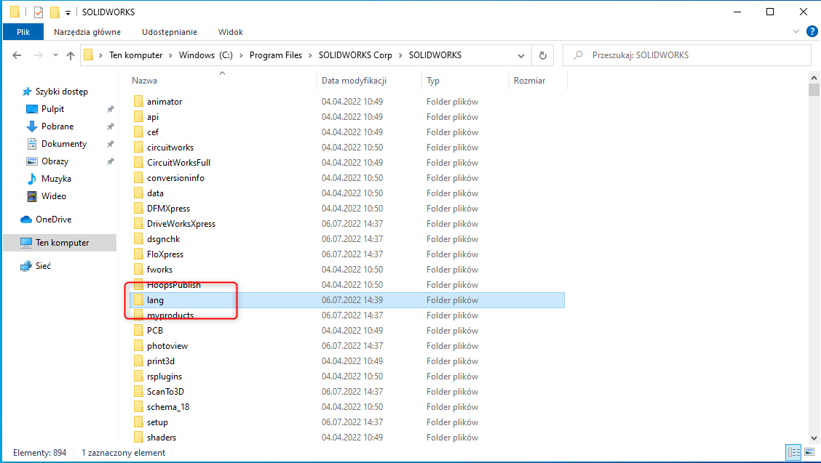
Task: Open the recent locations dropdown arrow
Action: pos(55,55)
